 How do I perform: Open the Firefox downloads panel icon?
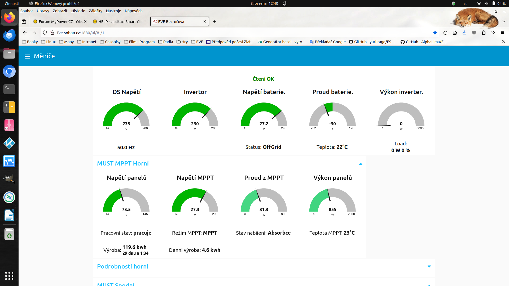(x=464, y=33)
